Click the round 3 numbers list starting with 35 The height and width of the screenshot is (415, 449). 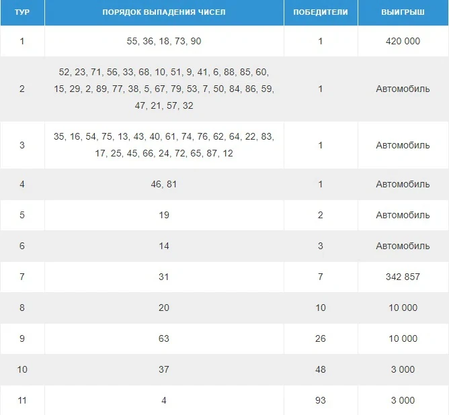click(164, 145)
